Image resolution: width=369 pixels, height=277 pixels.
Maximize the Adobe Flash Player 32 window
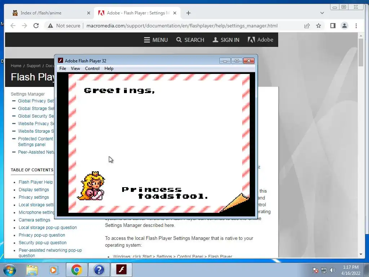click(237, 61)
